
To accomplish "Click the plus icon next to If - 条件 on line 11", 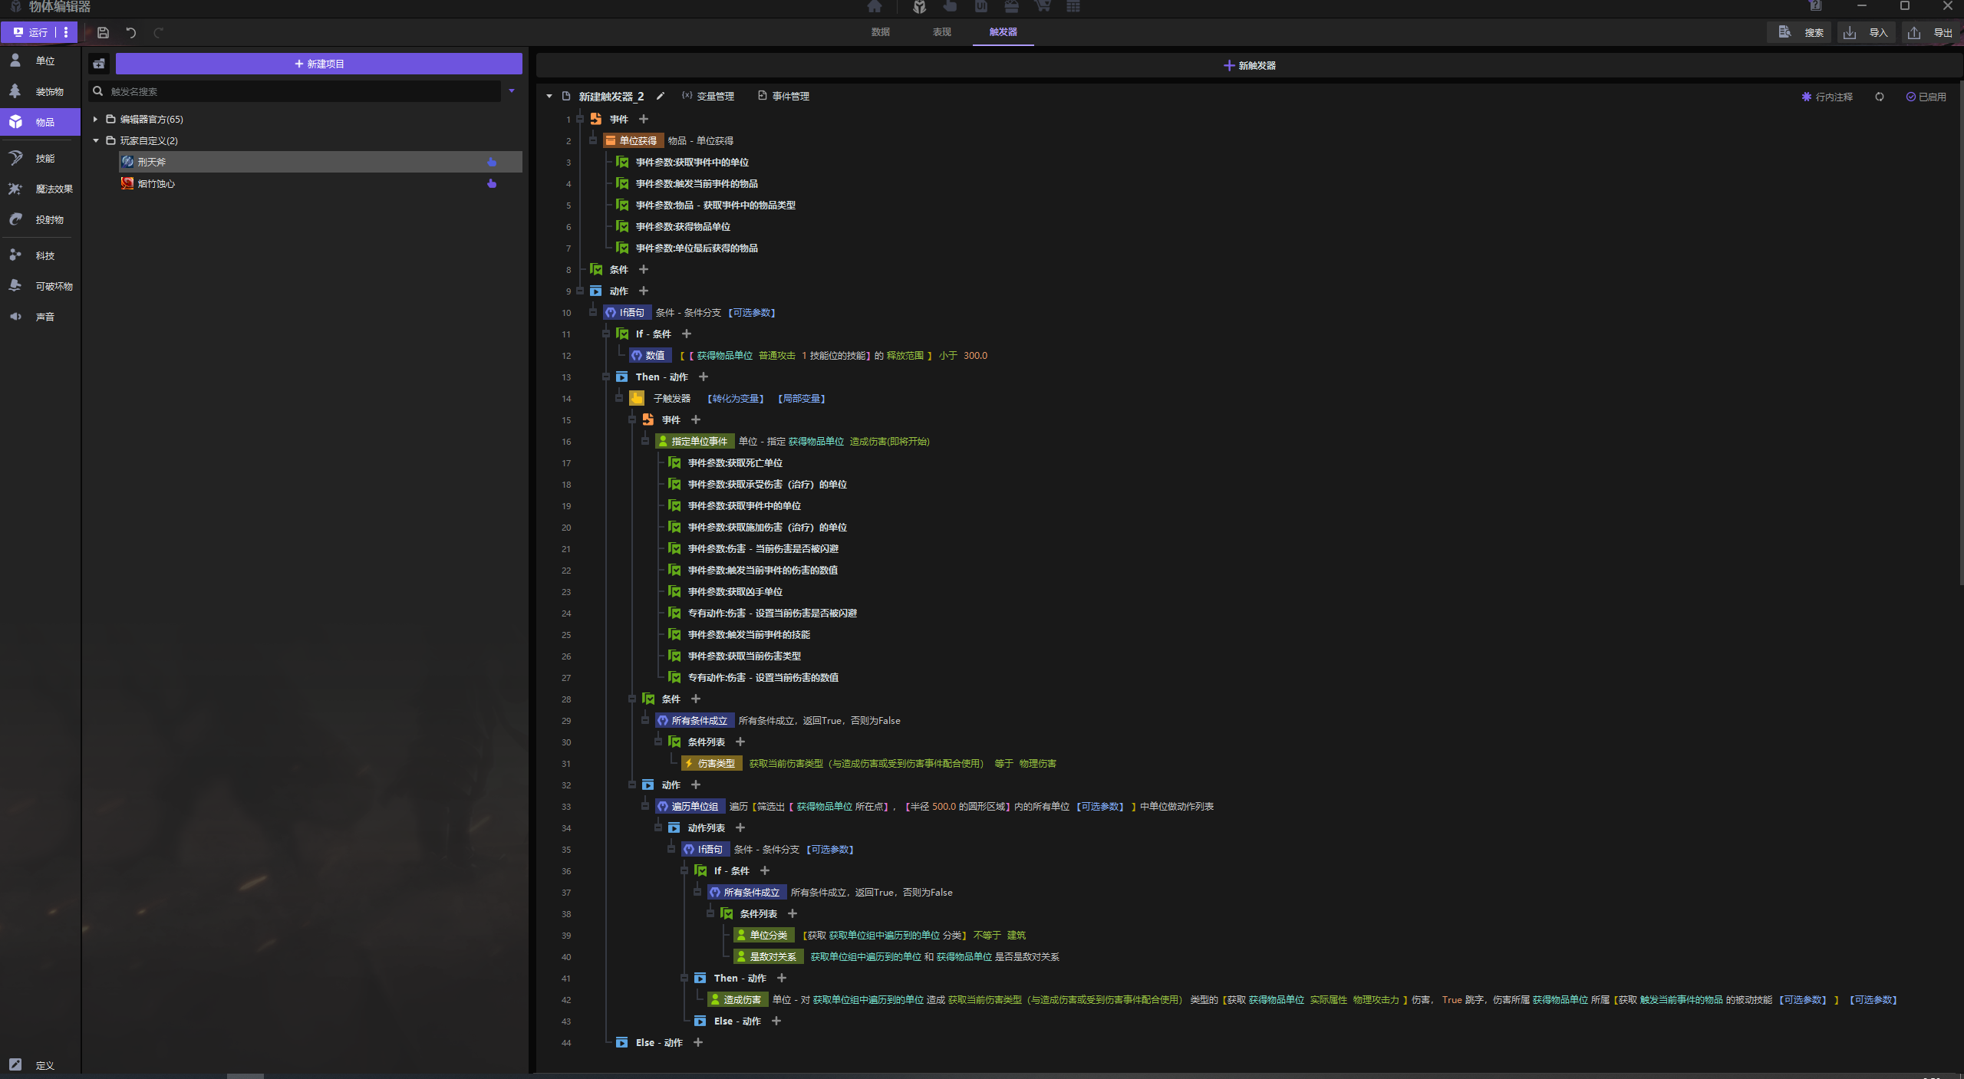I will (687, 334).
